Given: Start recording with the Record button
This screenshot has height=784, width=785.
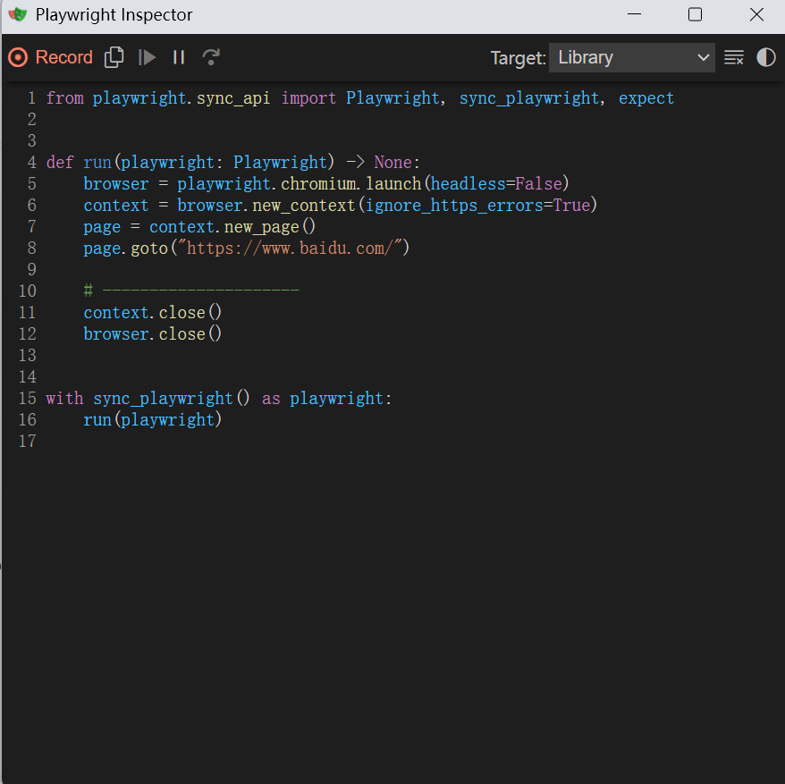Looking at the screenshot, I should click(51, 57).
